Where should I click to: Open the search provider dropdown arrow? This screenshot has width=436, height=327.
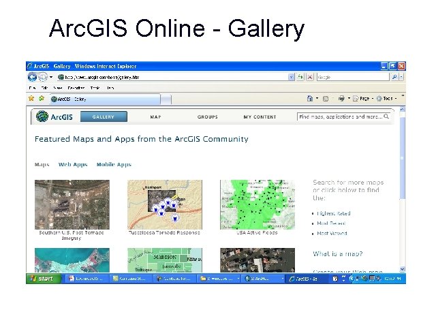401,77
